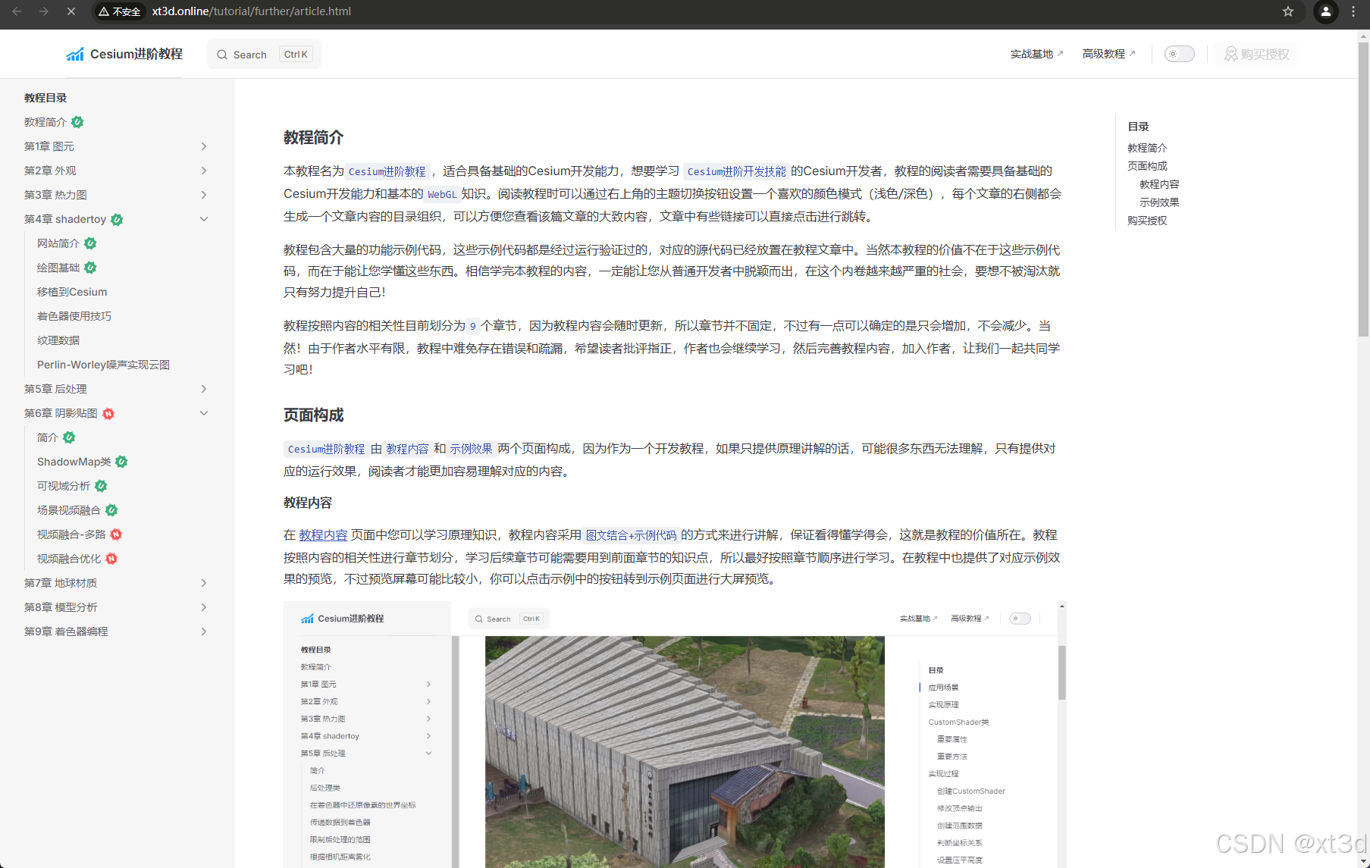Open 高级教程 nav link

[1108, 54]
